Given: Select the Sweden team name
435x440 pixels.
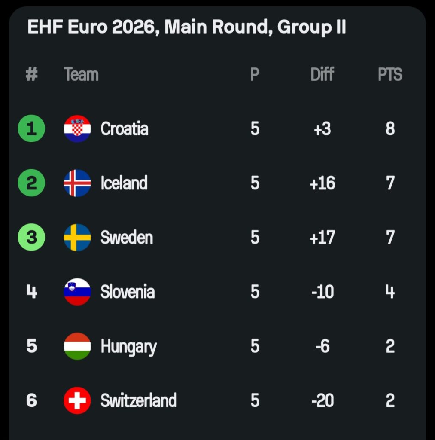Looking at the screenshot, I should [127, 237].
